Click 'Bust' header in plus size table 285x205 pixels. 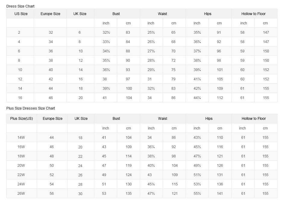click(x=116, y=119)
